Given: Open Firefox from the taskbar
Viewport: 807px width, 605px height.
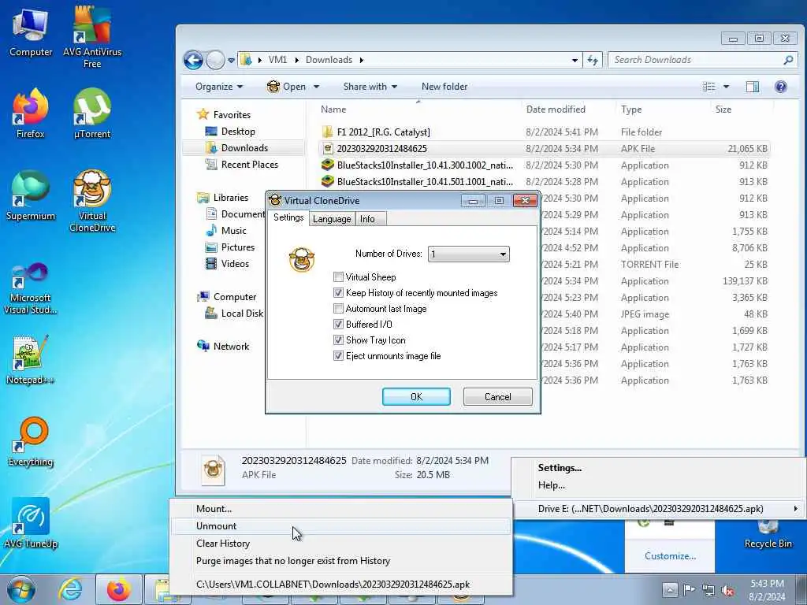Looking at the screenshot, I should click(119, 590).
